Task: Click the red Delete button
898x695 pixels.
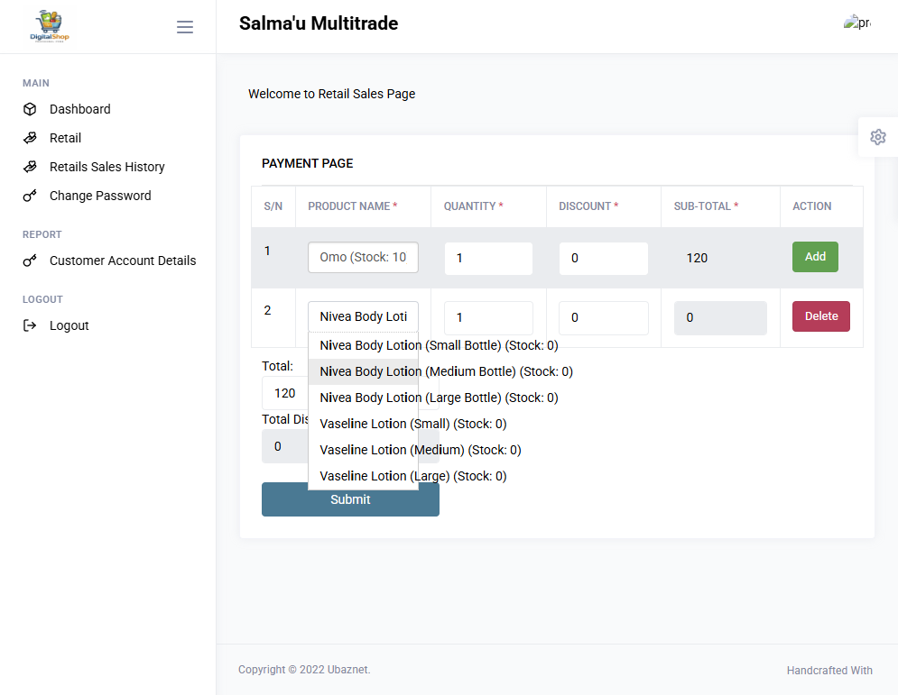Action: [820, 316]
